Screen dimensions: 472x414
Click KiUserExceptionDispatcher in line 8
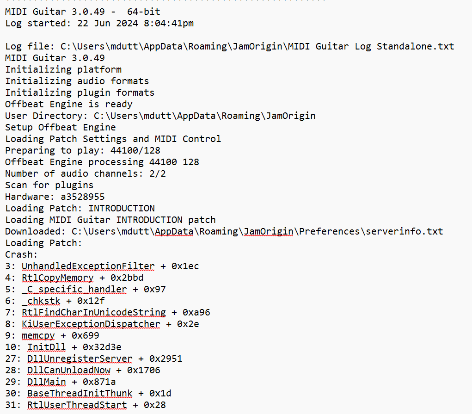point(91,324)
